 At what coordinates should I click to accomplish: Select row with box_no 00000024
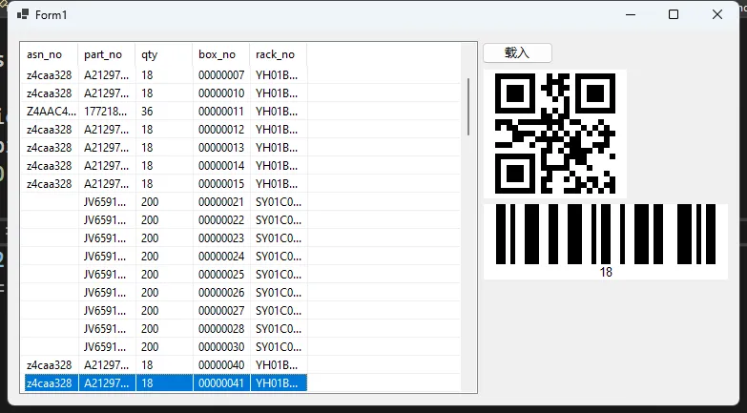(164, 257)
